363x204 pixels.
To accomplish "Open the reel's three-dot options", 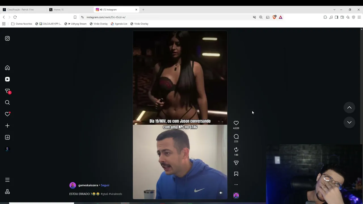I will tap(236, 184).
